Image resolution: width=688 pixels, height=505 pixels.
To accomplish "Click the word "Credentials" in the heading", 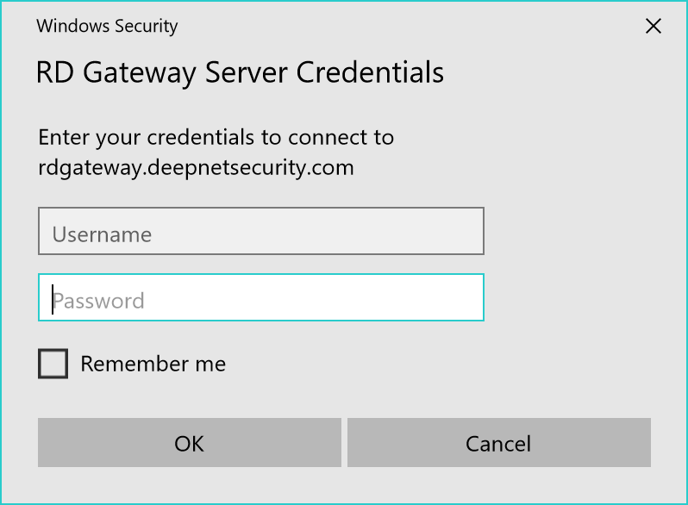I will [x=370, y=72].
